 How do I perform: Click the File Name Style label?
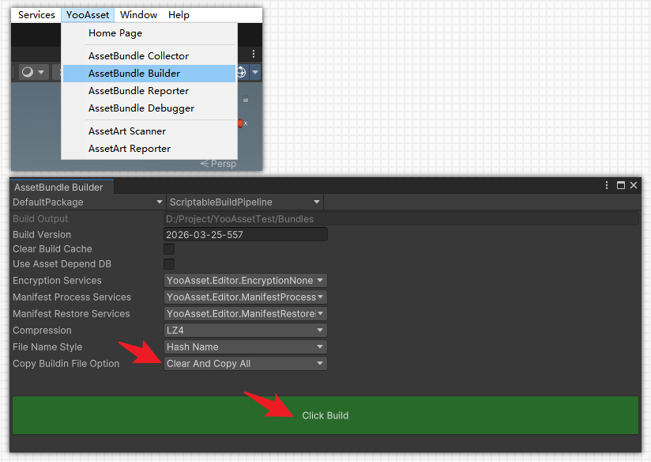[x=47, y=347]
